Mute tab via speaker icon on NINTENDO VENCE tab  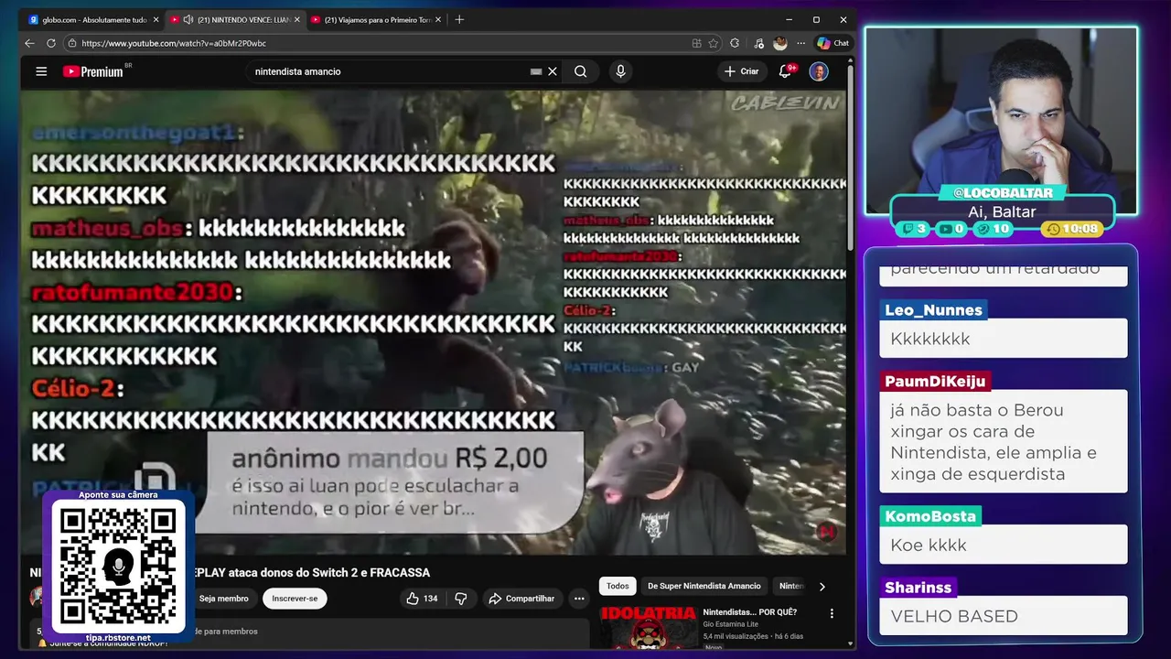[188, 19]
